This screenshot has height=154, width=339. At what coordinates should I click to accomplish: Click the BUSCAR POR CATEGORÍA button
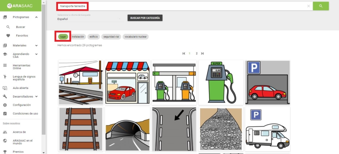(x=145, y=18)
